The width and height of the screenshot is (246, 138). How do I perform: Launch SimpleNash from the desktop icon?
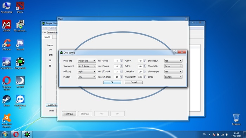pos(20,63)
